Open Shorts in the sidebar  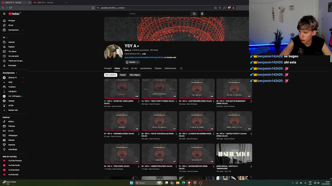pos(11,25)
